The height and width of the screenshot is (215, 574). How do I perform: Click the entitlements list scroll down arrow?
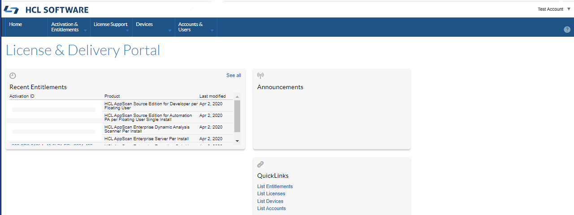(237, 141)
